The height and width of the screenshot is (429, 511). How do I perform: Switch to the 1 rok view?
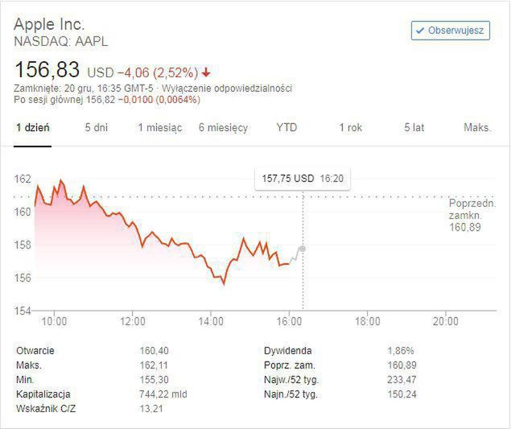point(350,128)
